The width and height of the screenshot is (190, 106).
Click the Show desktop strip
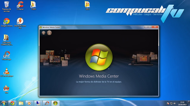pyautogui.click(x=189, y=103)
